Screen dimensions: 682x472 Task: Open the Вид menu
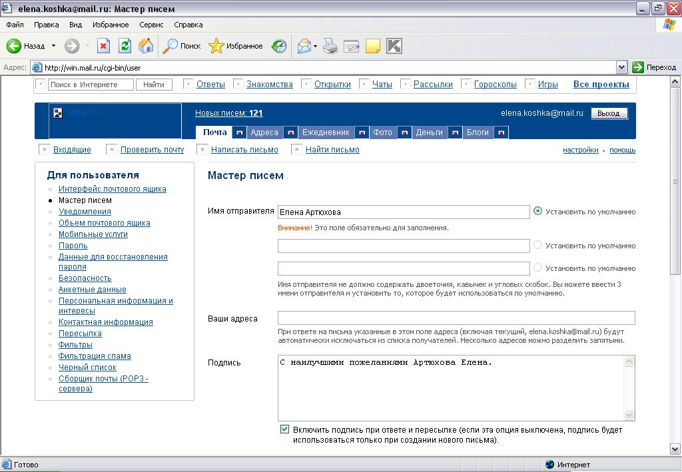click(76, 25)
